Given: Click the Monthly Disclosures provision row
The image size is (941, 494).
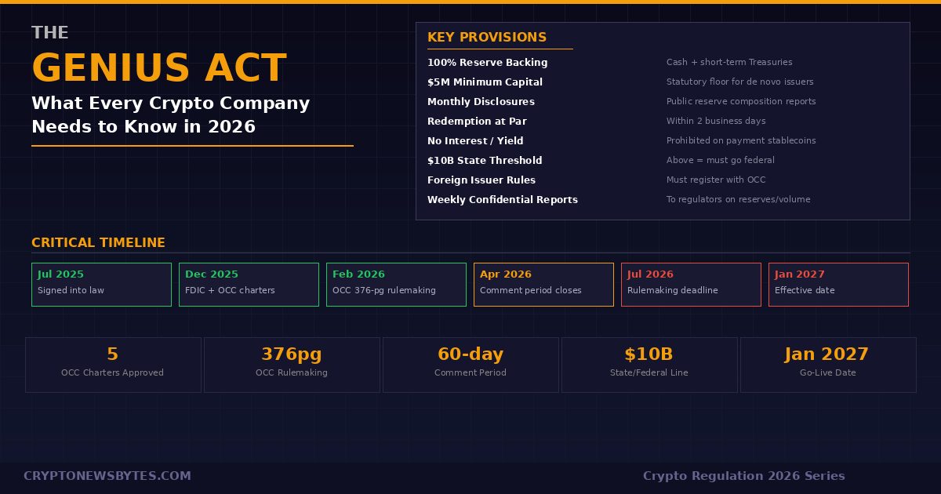Looking at the screenshot, I should point(481,101).
